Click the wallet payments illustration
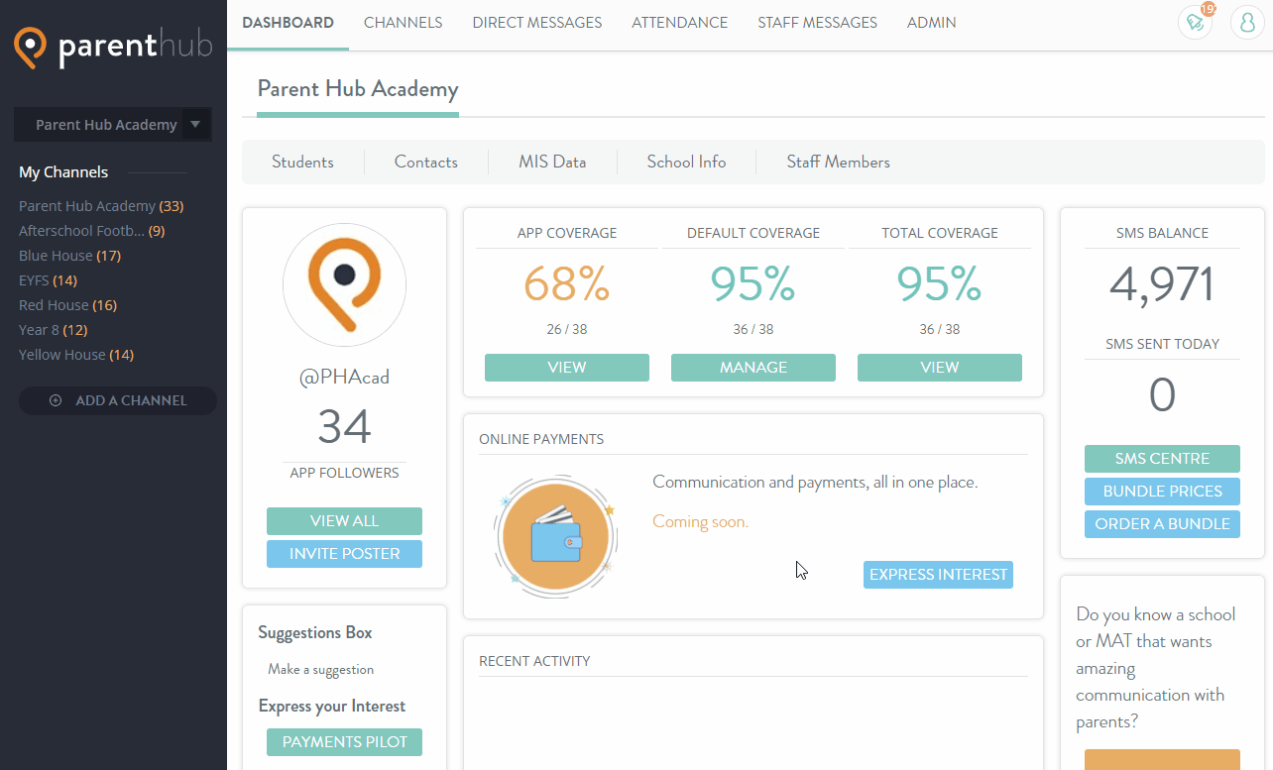 click(555, 536)
